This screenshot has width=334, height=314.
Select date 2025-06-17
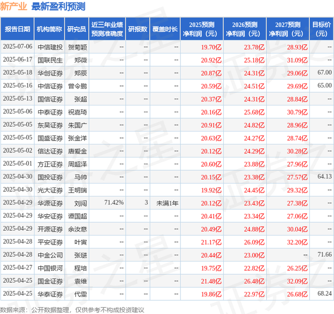tap(18, 60)
